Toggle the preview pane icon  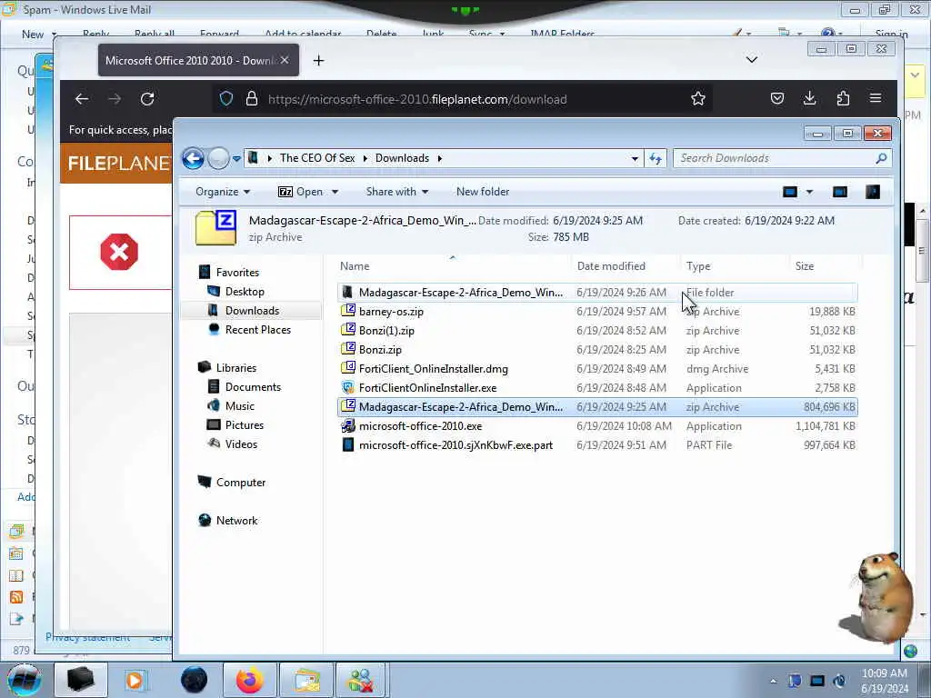(x=839, y=192)
